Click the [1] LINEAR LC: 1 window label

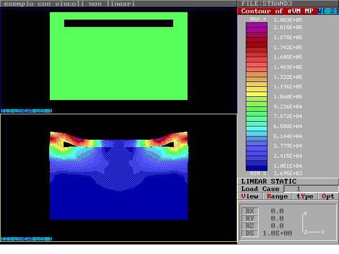tap(26, 111)
